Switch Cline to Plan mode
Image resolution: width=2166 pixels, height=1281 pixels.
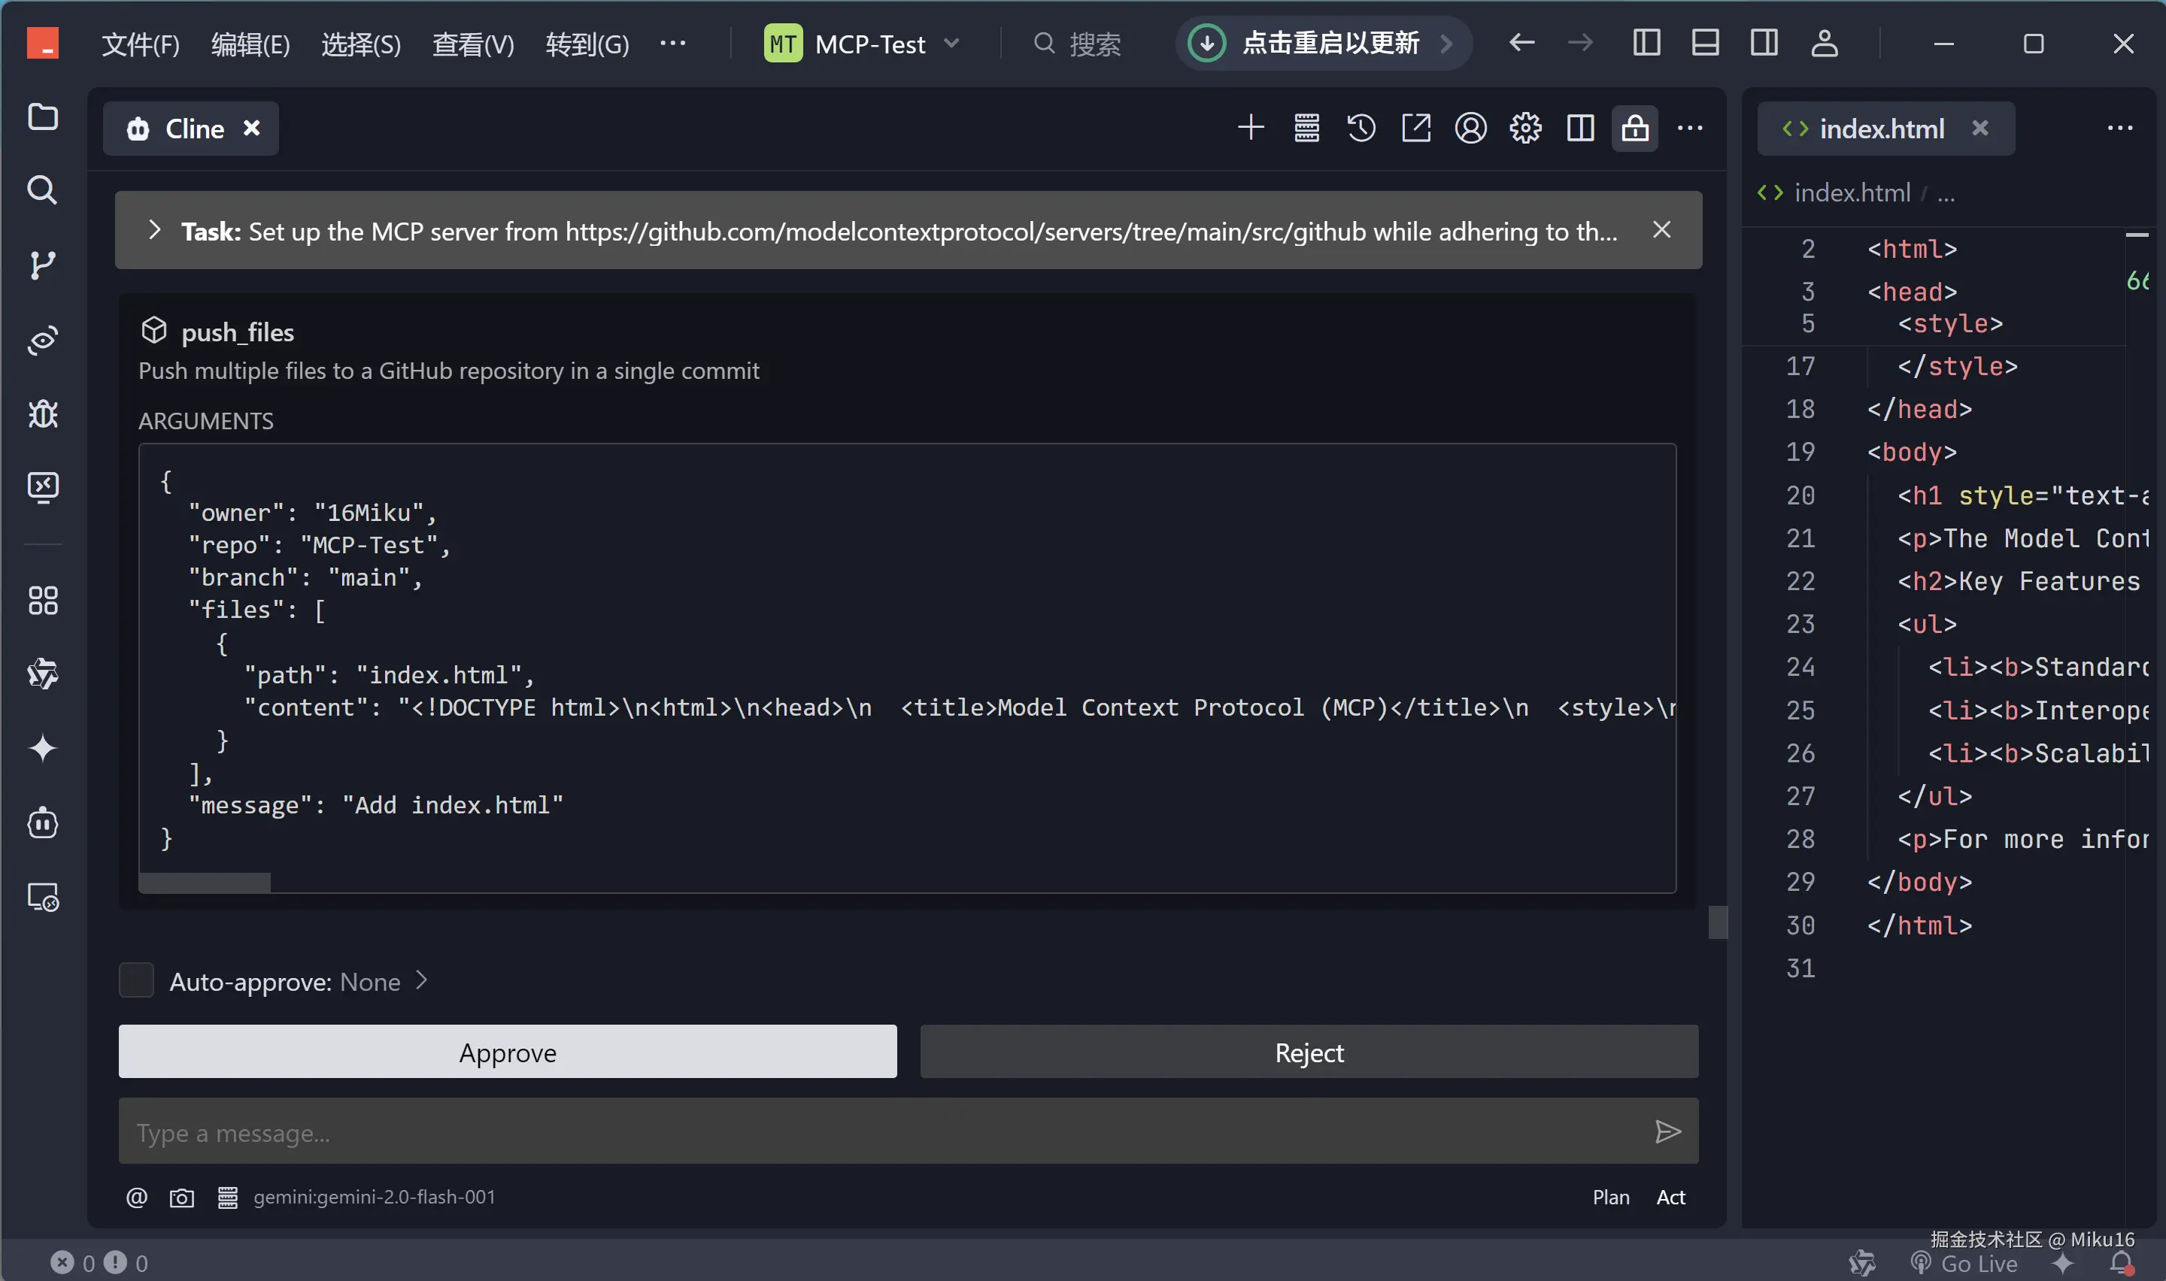point(1611,1198)
